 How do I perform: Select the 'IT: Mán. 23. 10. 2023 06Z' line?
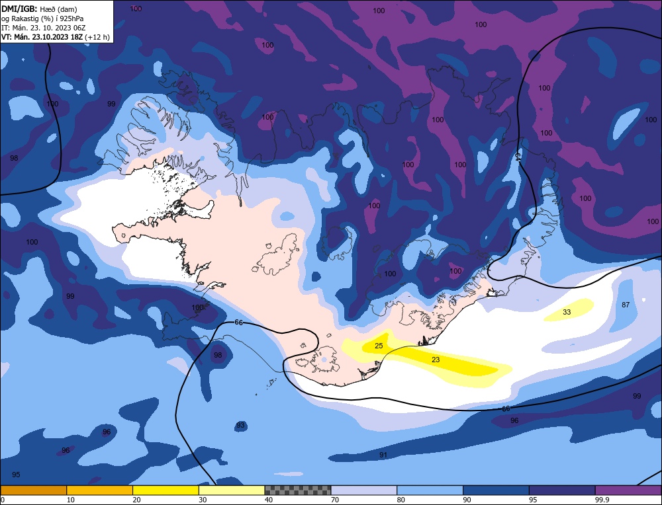point(43,28)
